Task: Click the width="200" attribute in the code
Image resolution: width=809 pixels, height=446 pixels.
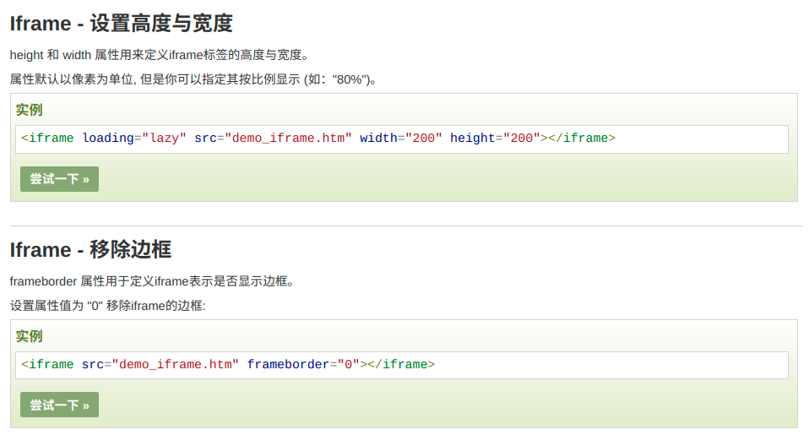Action: coord(400,139)
